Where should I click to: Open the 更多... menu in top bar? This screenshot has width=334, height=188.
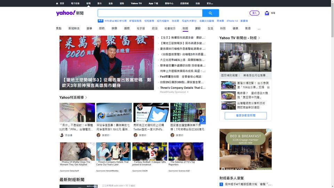pyautogui.click(x=210, y=3)
